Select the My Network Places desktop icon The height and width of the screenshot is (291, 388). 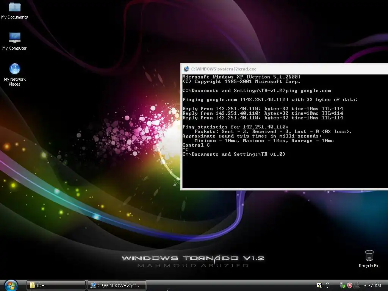point(15,75)
